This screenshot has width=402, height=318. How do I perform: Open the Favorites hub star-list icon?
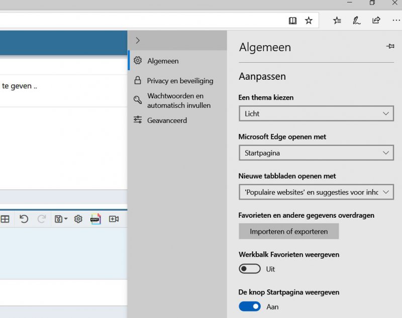pos(337,20)
